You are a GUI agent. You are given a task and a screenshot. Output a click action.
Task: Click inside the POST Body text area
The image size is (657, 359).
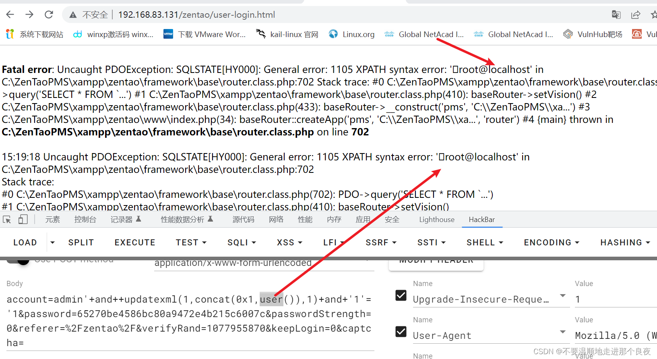click(190, 321)
